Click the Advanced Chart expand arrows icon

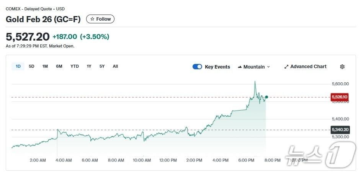(x=286, y=67)
